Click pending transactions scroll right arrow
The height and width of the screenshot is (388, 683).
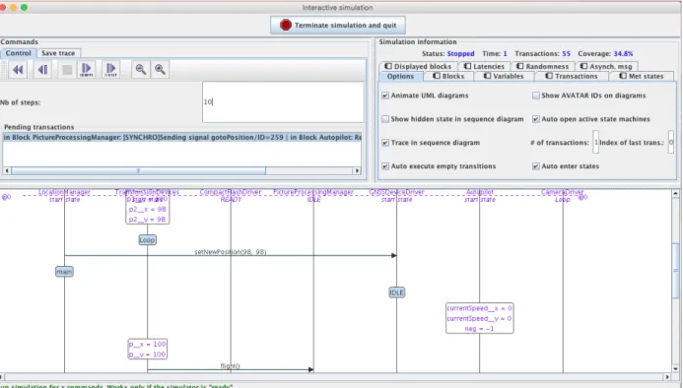point(357,170)
